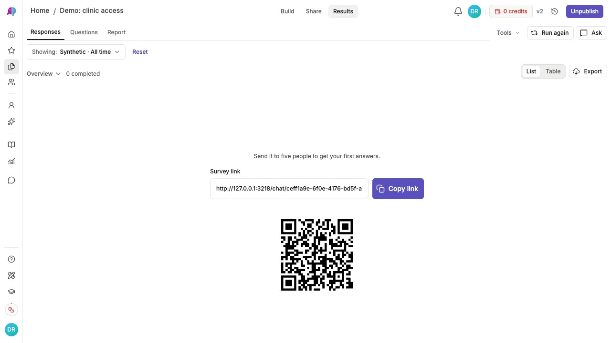
Task: Open the help question mark icon
Action: (11, 259)
